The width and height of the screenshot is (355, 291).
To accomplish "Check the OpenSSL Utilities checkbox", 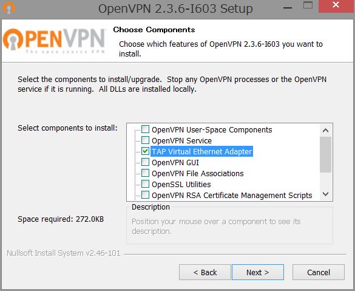I will pyautogui.click(x=145, y=184).
